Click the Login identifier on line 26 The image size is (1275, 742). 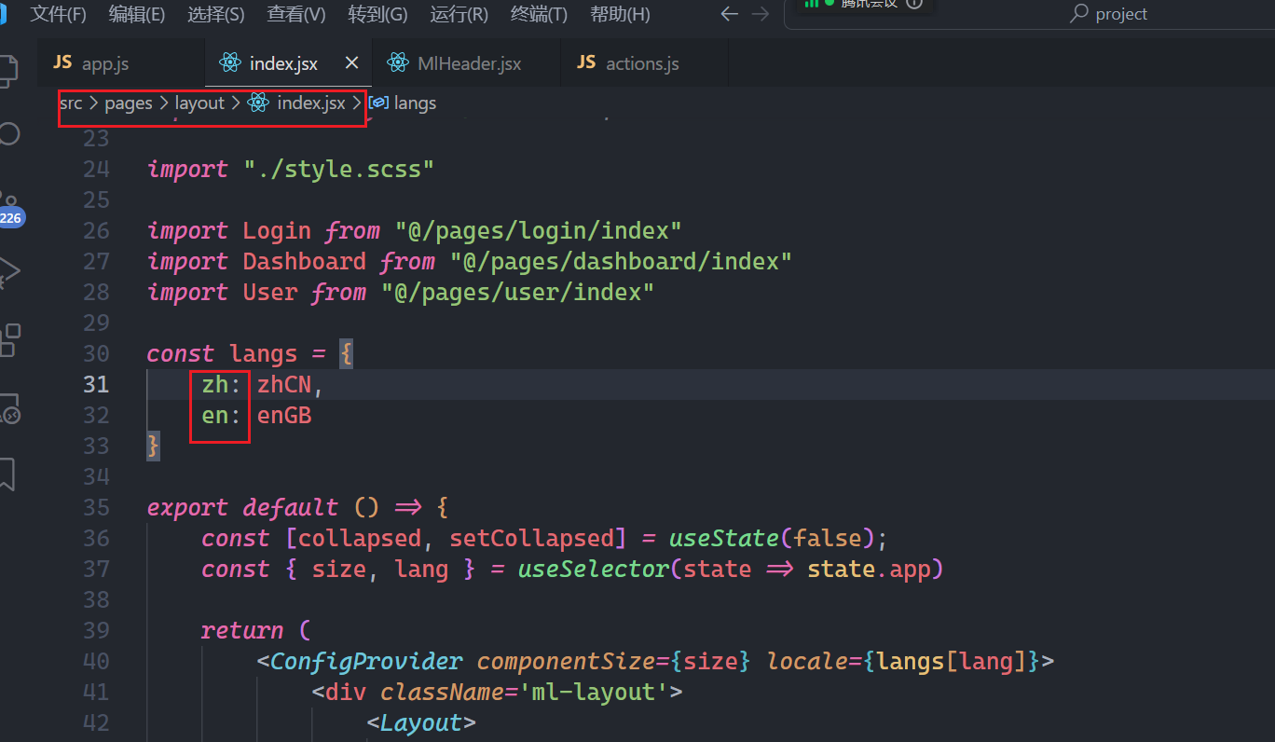(x=277, y=231)
